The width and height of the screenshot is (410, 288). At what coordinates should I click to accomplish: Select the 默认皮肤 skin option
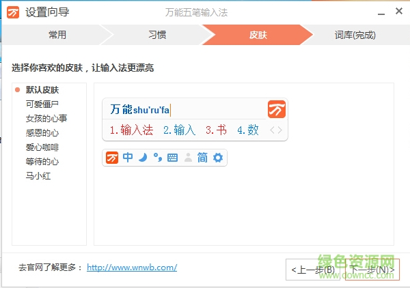tap(42, 90)
